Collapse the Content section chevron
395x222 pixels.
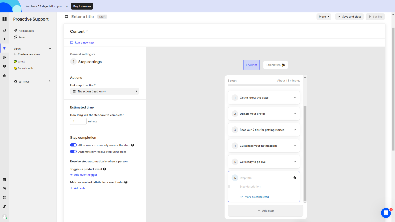(87, 31)
